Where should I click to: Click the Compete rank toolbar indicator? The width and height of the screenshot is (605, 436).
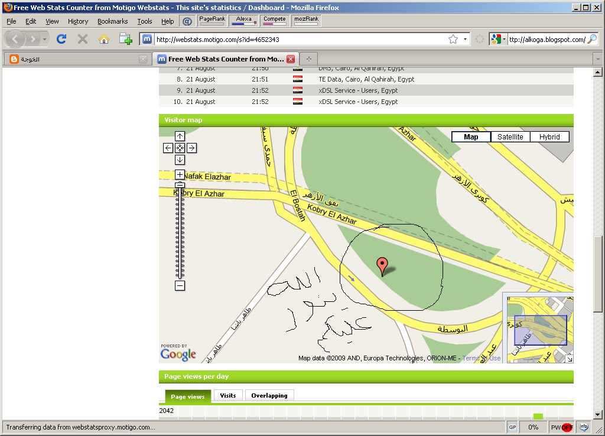(x=274, y=21)
